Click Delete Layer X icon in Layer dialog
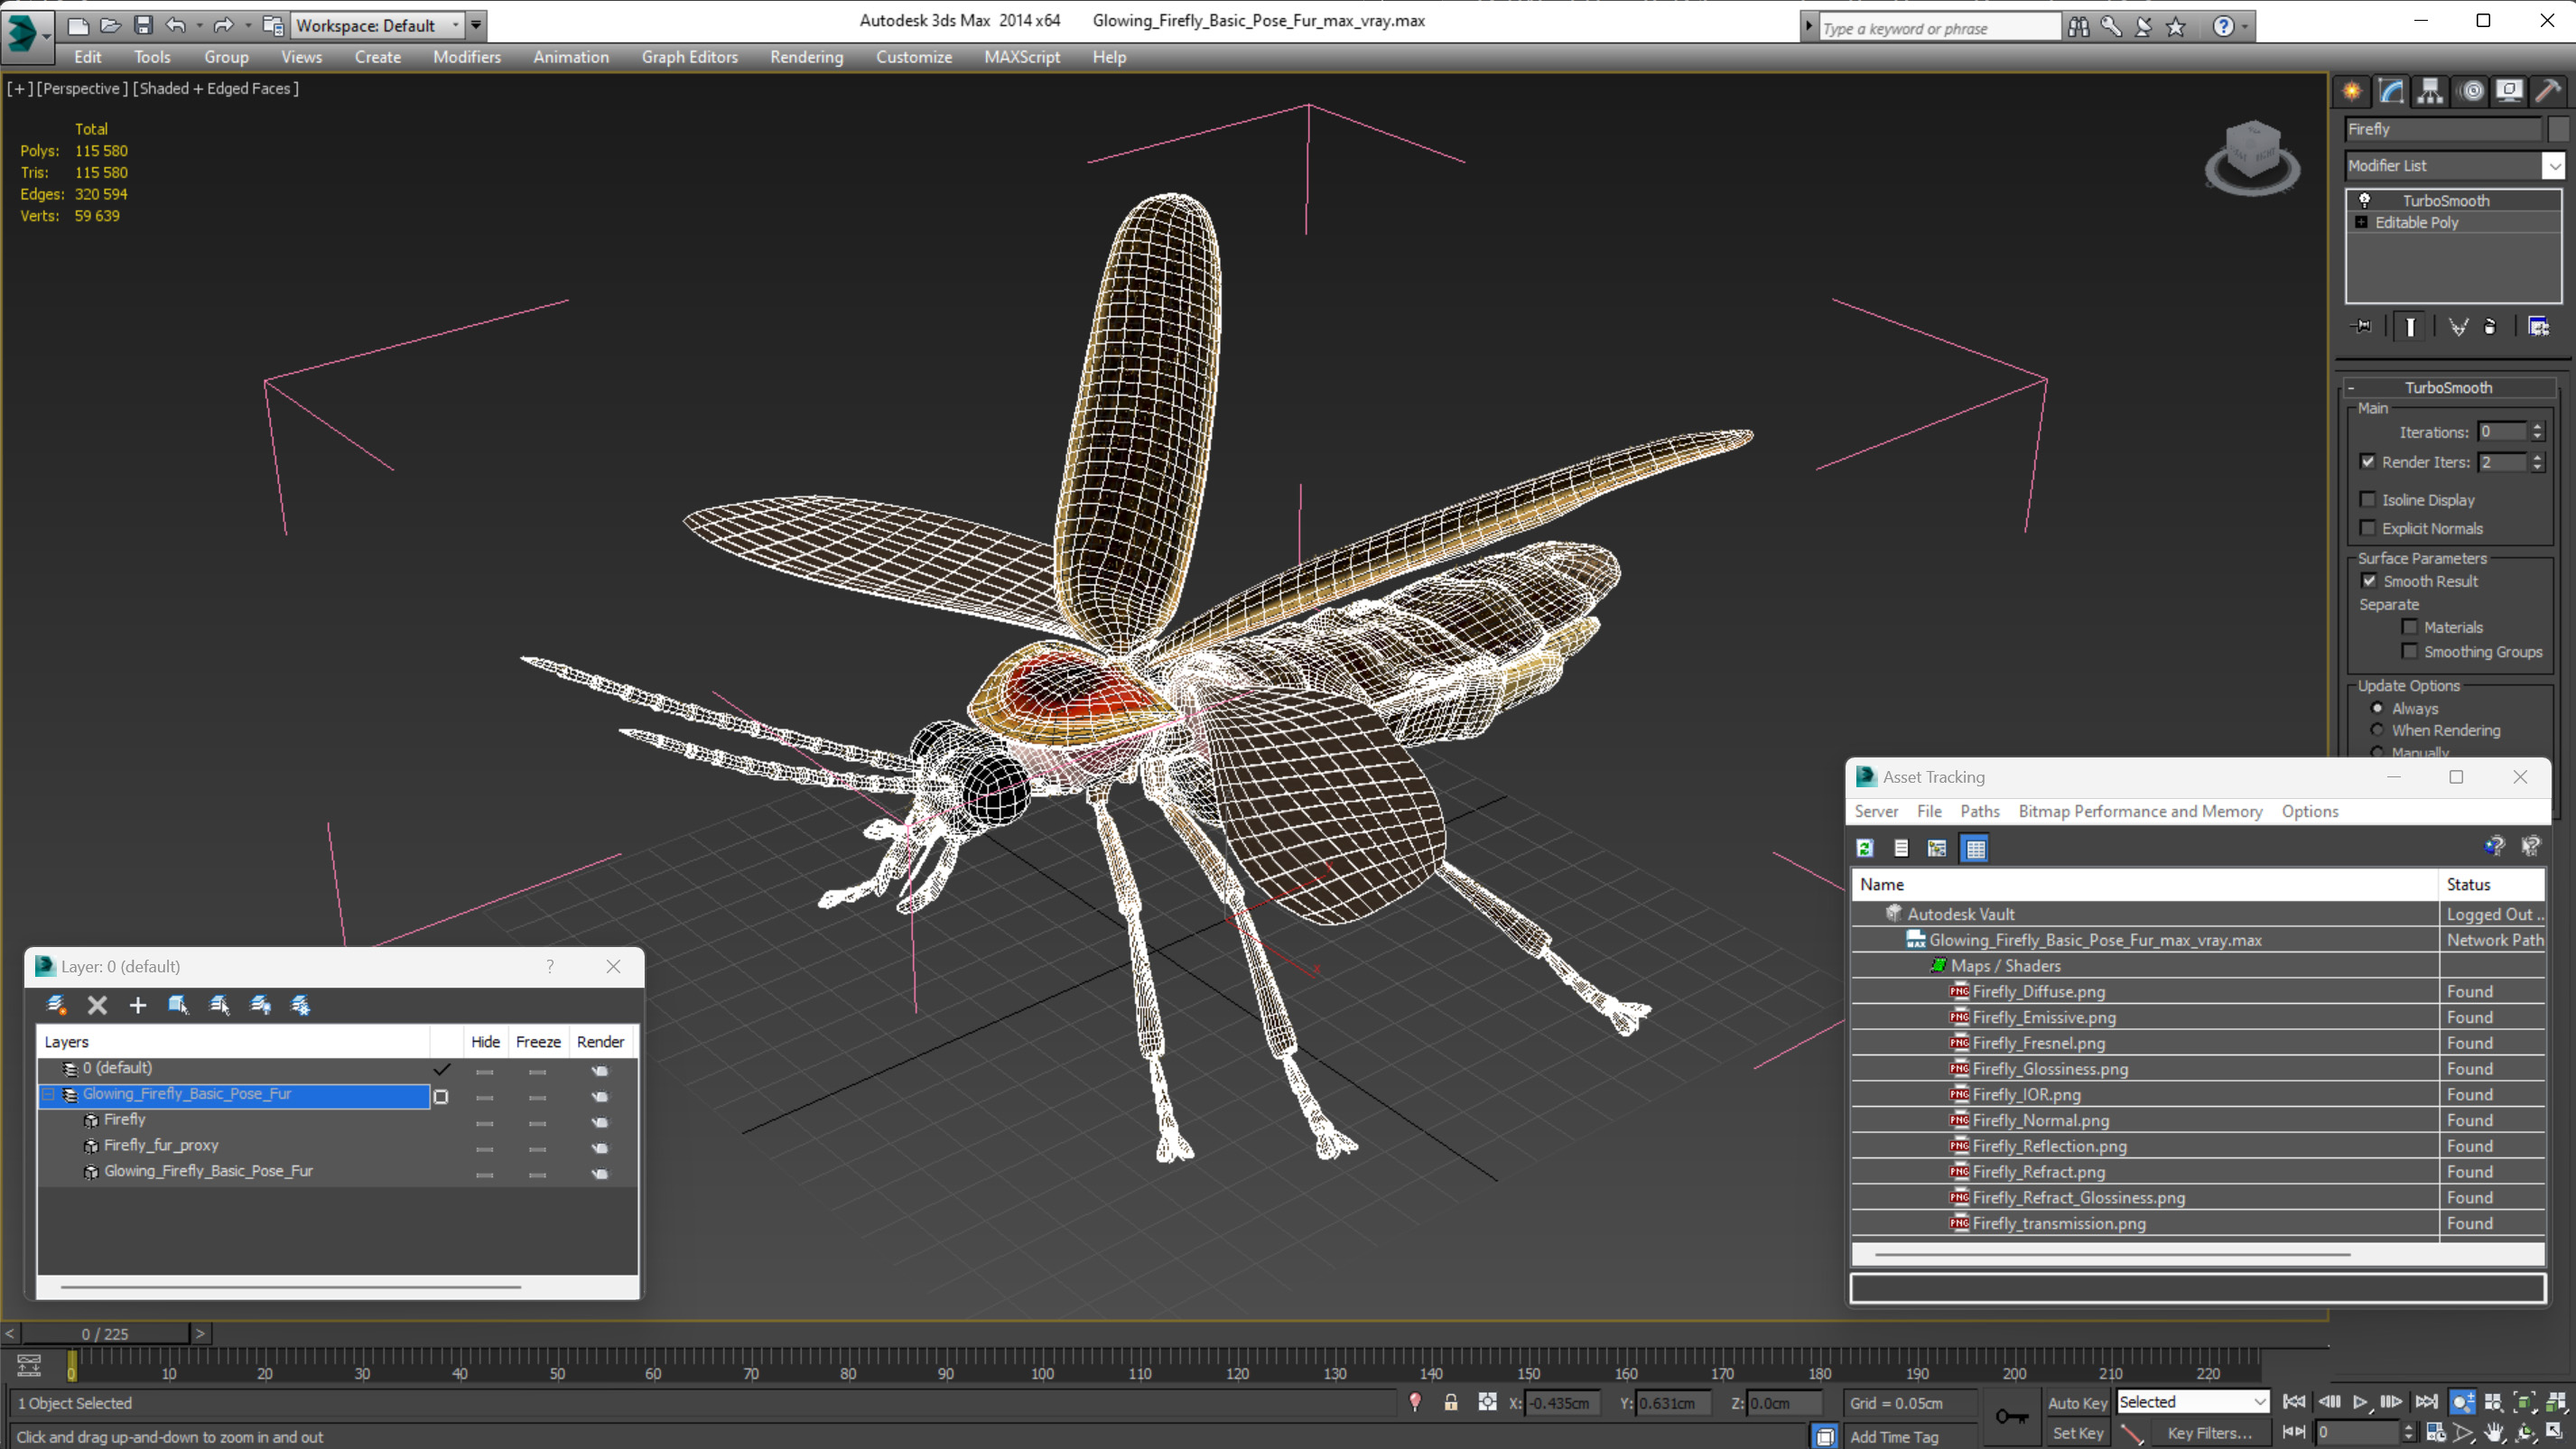The width and height of the screenshot is (2576, 1449). click(97, 1005)
